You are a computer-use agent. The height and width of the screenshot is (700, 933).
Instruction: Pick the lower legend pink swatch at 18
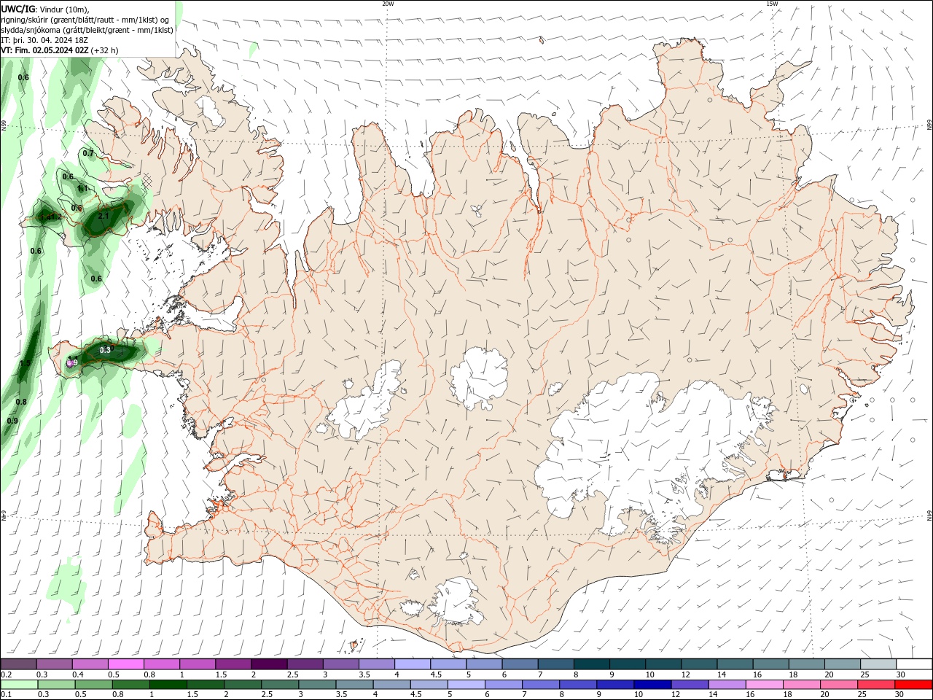point(801,685)
